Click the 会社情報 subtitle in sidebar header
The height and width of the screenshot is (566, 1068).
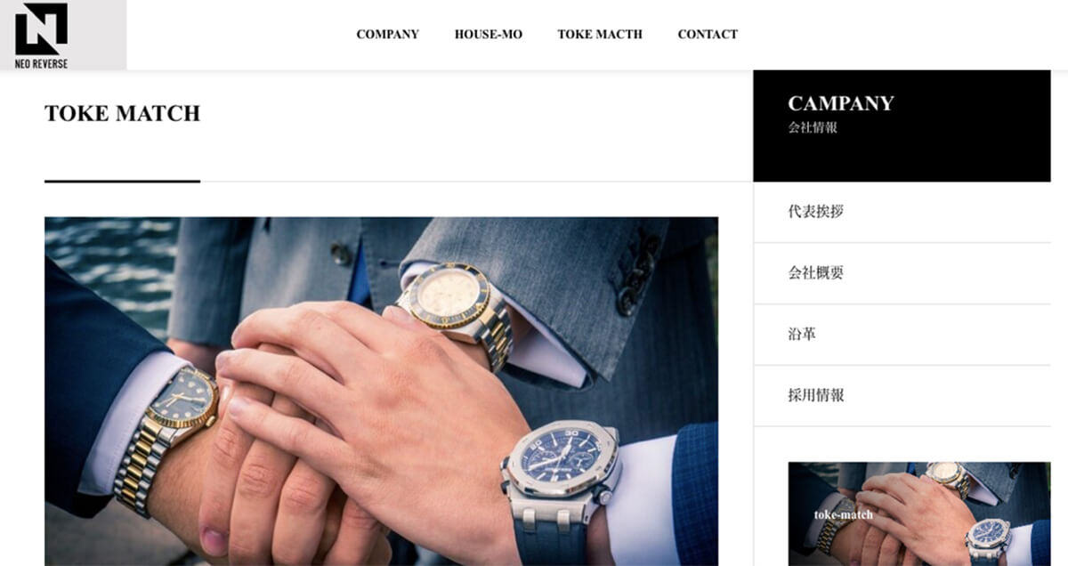[x=813, y=127]
